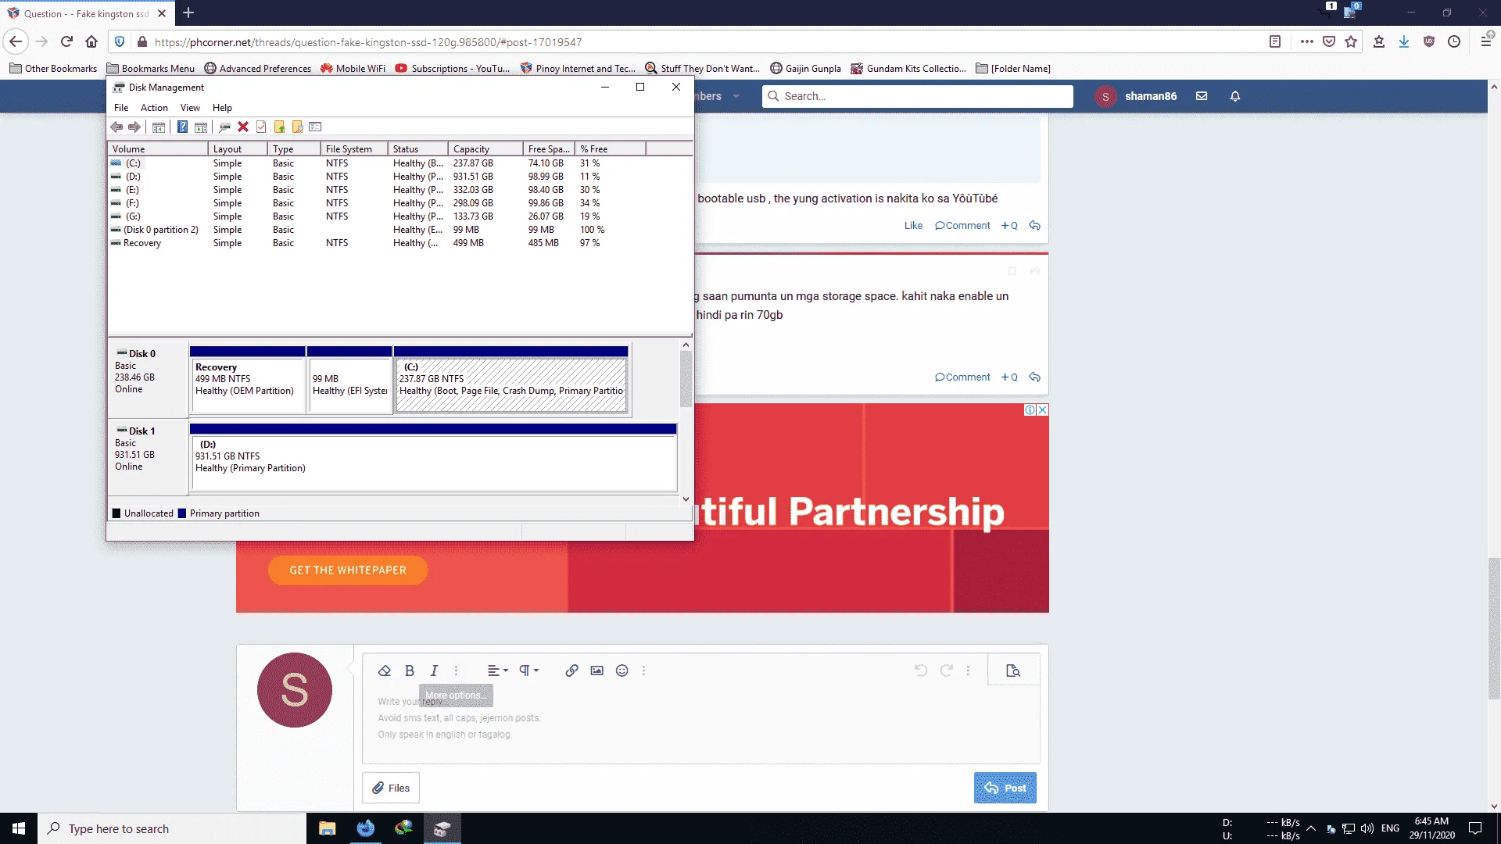Image resolution: width=1501 pixels, height=844 pixels.
Task: Open the forum notifications bell icon
Action: click(x=1235, y=96)
